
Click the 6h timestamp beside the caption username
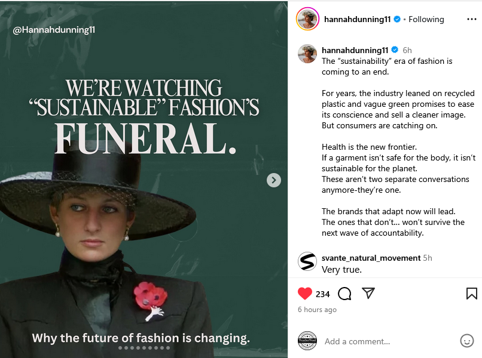click(407, 50)
